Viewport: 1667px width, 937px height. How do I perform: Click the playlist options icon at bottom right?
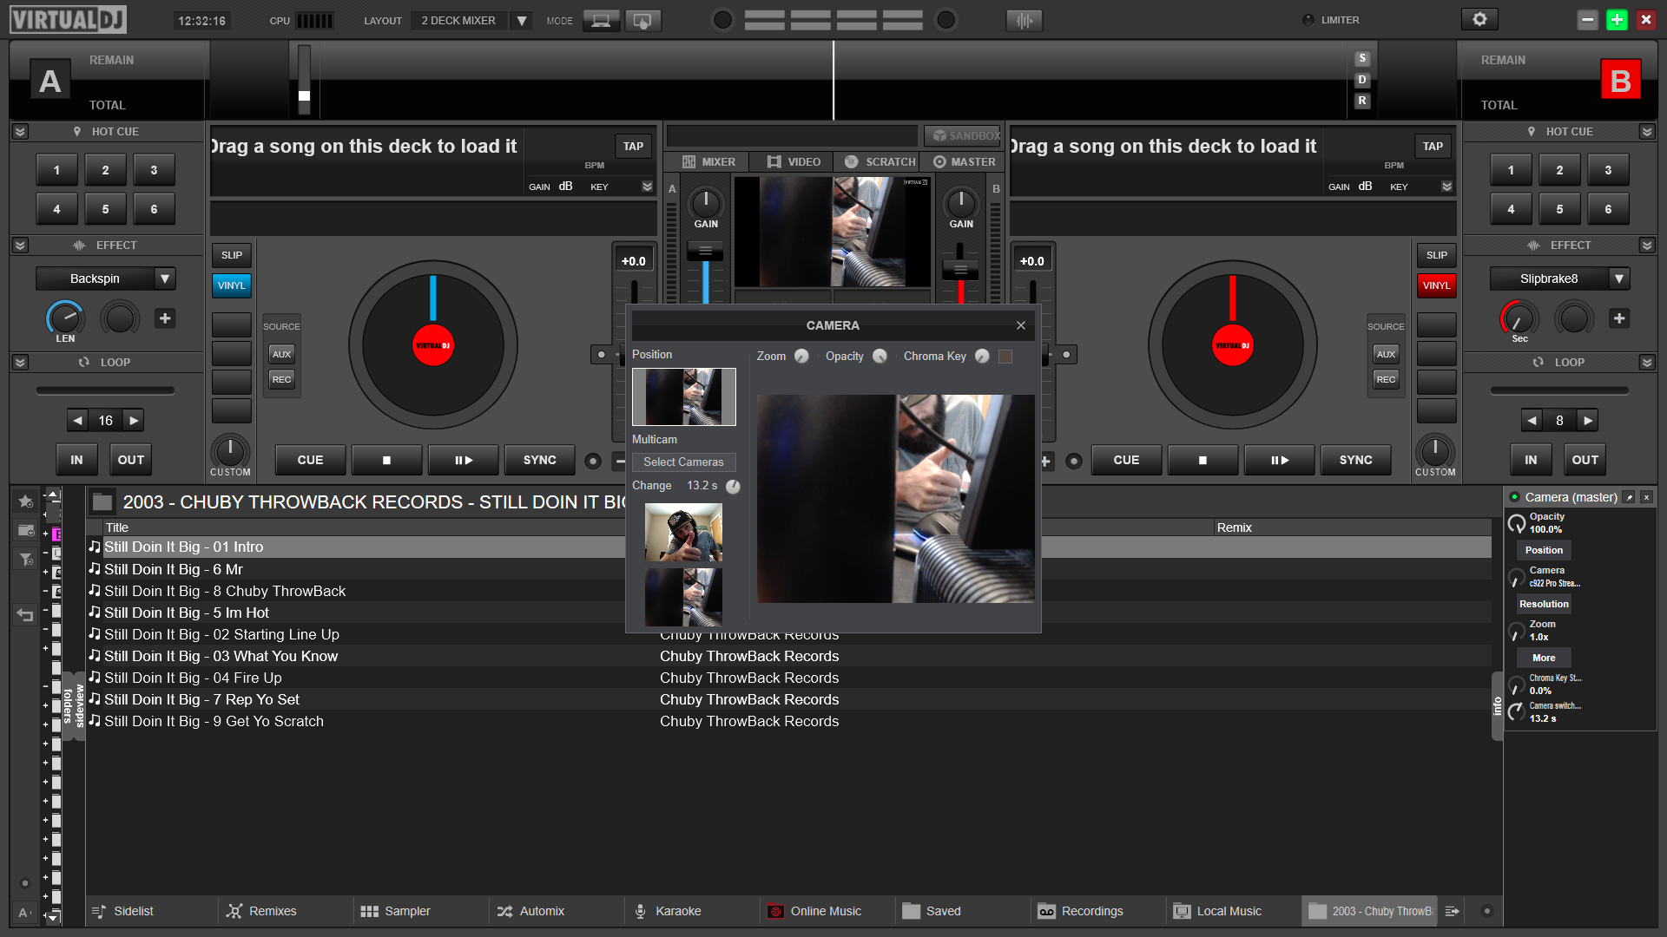point(1452,911)
